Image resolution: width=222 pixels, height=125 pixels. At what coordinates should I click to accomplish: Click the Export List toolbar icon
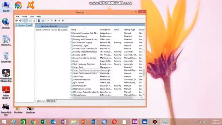point(34,21)
